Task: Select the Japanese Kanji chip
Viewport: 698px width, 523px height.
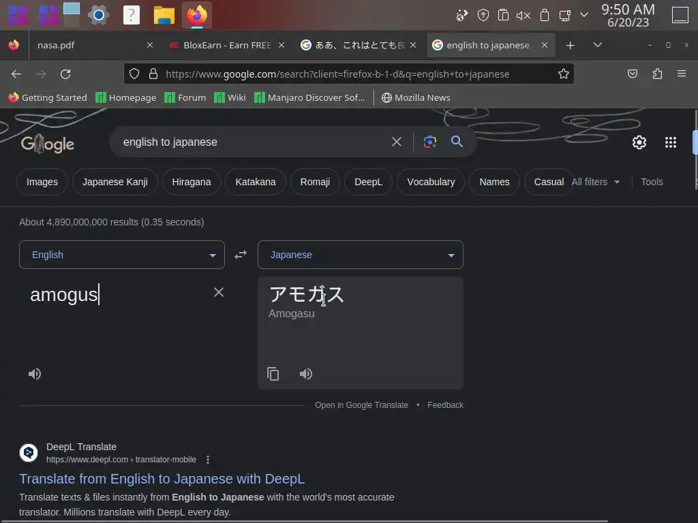Action: (x=115, y=182)
